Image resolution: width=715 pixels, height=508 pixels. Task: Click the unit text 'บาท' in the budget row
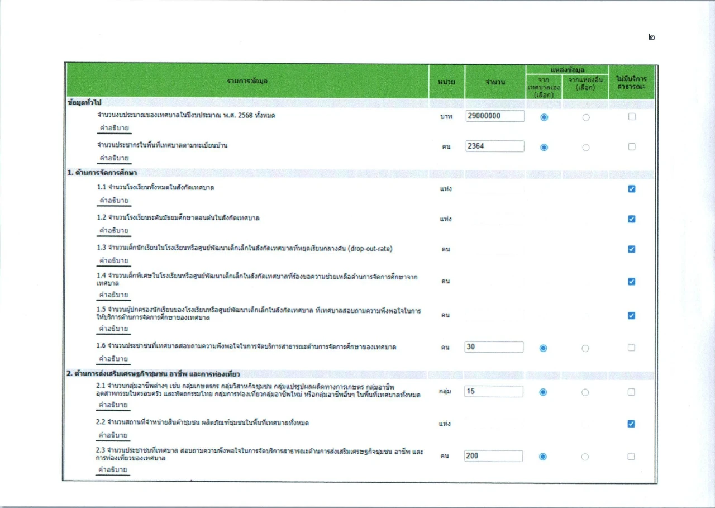click(445, 116)
